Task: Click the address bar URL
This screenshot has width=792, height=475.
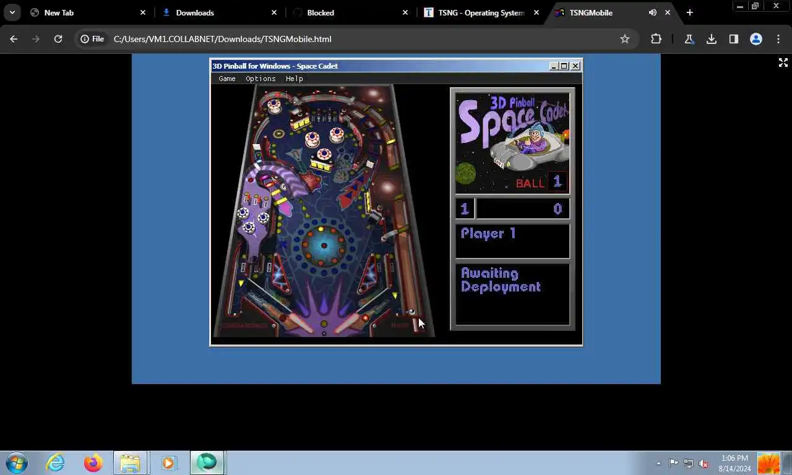Action: (x=223, y=39)
